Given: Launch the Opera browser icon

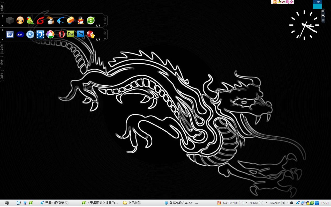Looking at the screenshot, I should [x=61, y=34].
